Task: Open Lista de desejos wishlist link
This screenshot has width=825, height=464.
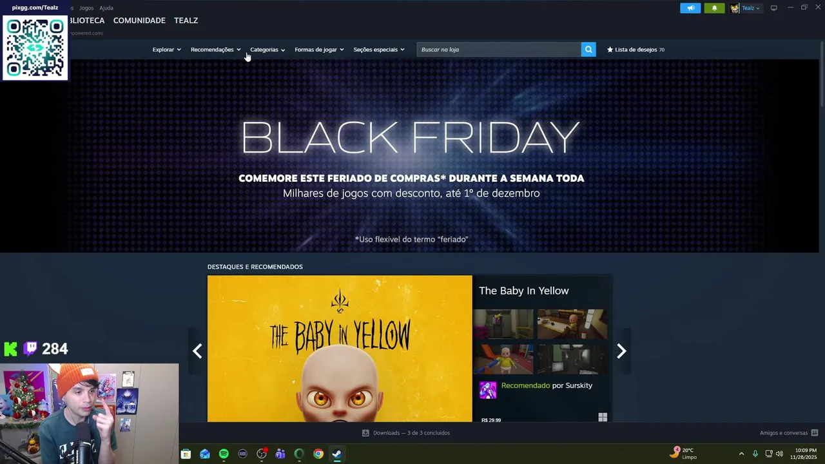Action: (x=636, y=50)
